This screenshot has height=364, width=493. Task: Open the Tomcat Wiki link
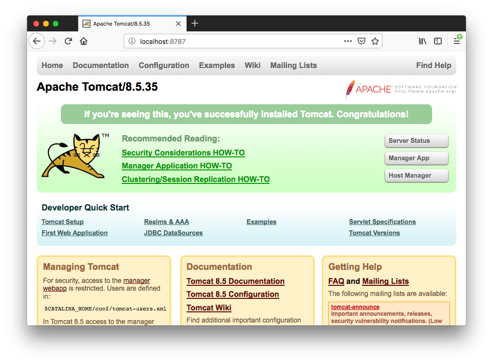point(209,308)
